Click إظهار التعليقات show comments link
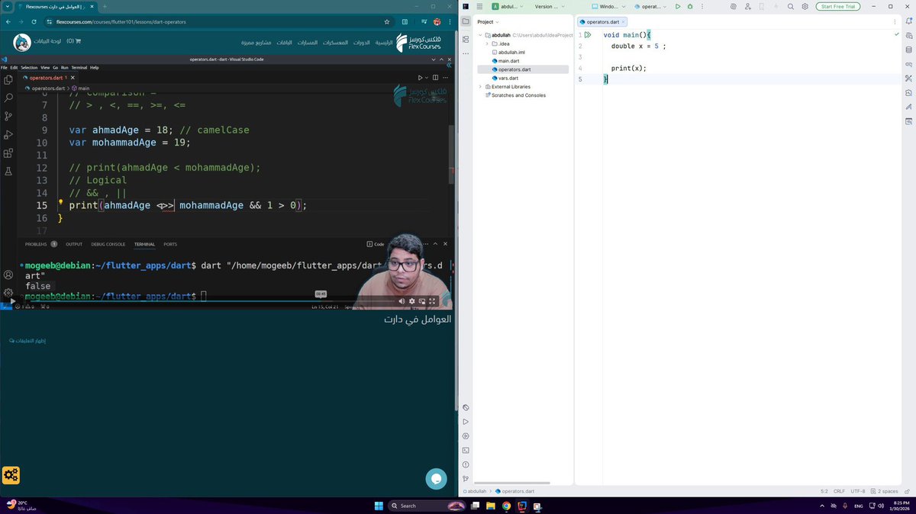This screenshot has height=514, width=916. coord(27,340)
